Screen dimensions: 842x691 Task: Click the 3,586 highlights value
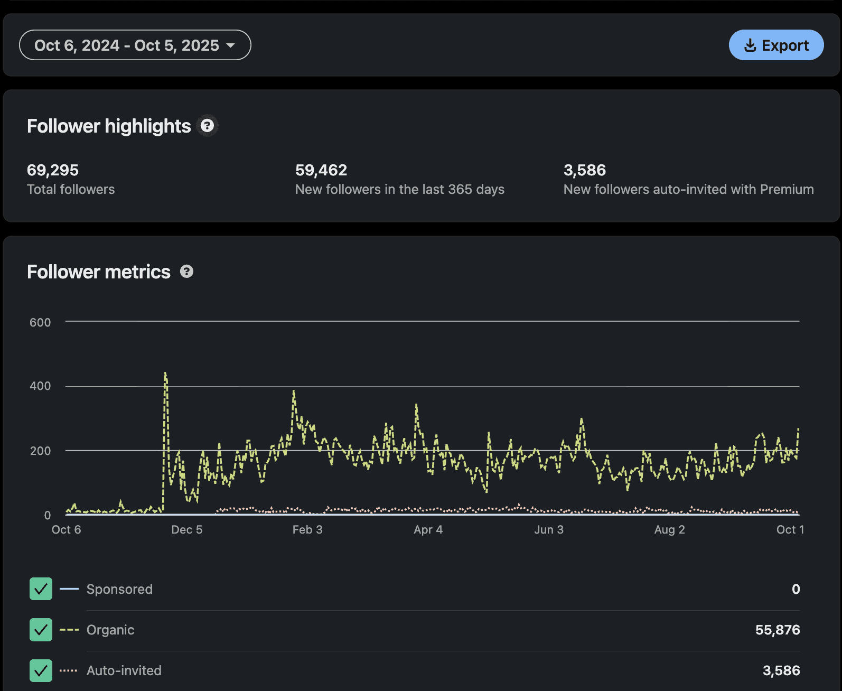click(x=585, y=170)
